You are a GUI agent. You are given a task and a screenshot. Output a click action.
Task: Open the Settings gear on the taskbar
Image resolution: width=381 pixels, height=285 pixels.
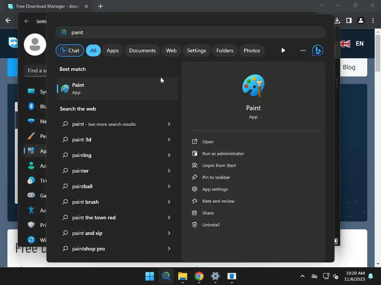tap(215, 276)
